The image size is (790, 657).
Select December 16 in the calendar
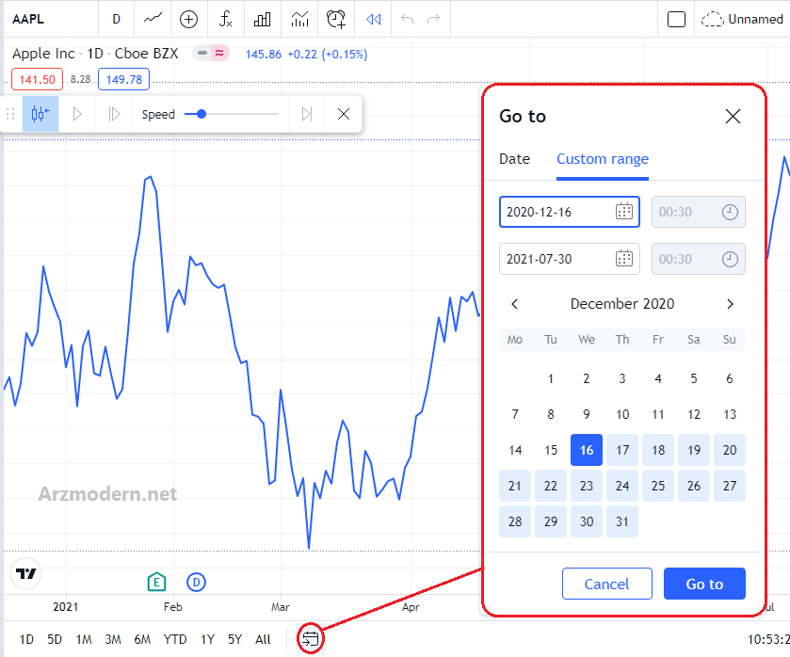point(587,450)
